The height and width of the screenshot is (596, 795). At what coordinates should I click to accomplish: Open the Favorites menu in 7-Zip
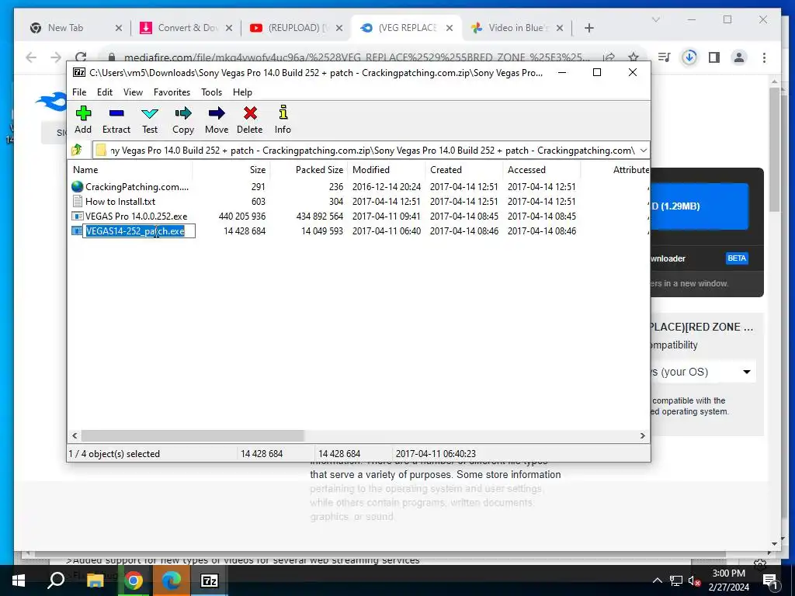click(x=172, y=92)
